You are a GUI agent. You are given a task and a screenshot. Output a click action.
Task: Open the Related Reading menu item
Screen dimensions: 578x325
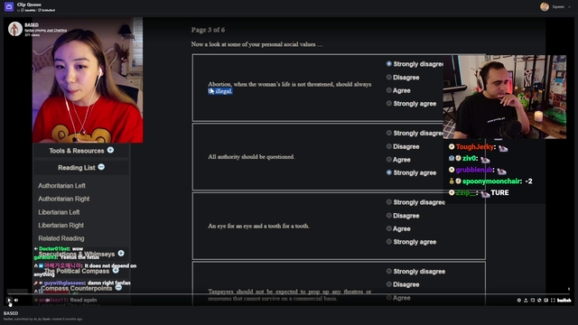61,238
